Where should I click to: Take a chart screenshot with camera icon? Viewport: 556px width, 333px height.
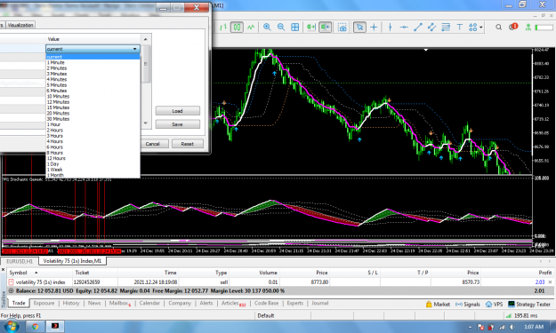(342, 28)
